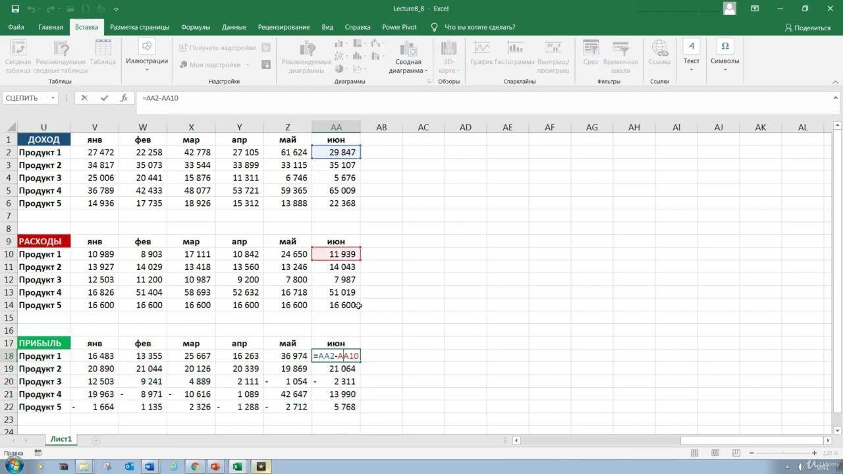
Task: Select the column header U
Action: tap(43, 127)
